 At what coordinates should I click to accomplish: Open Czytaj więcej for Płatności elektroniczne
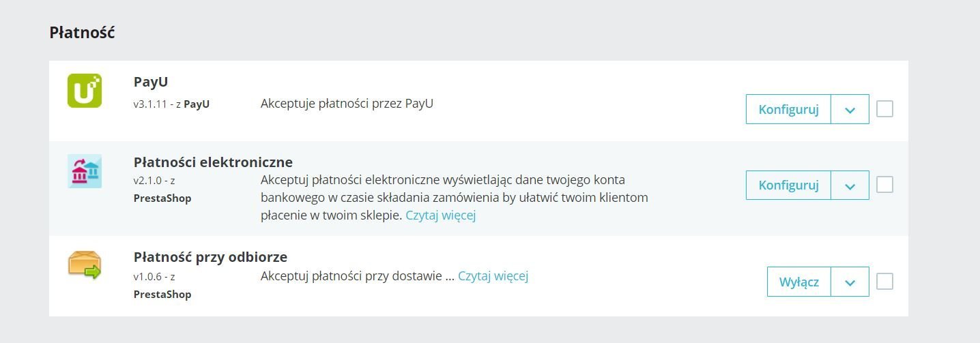pyautogui.click(x=440, y=215)
